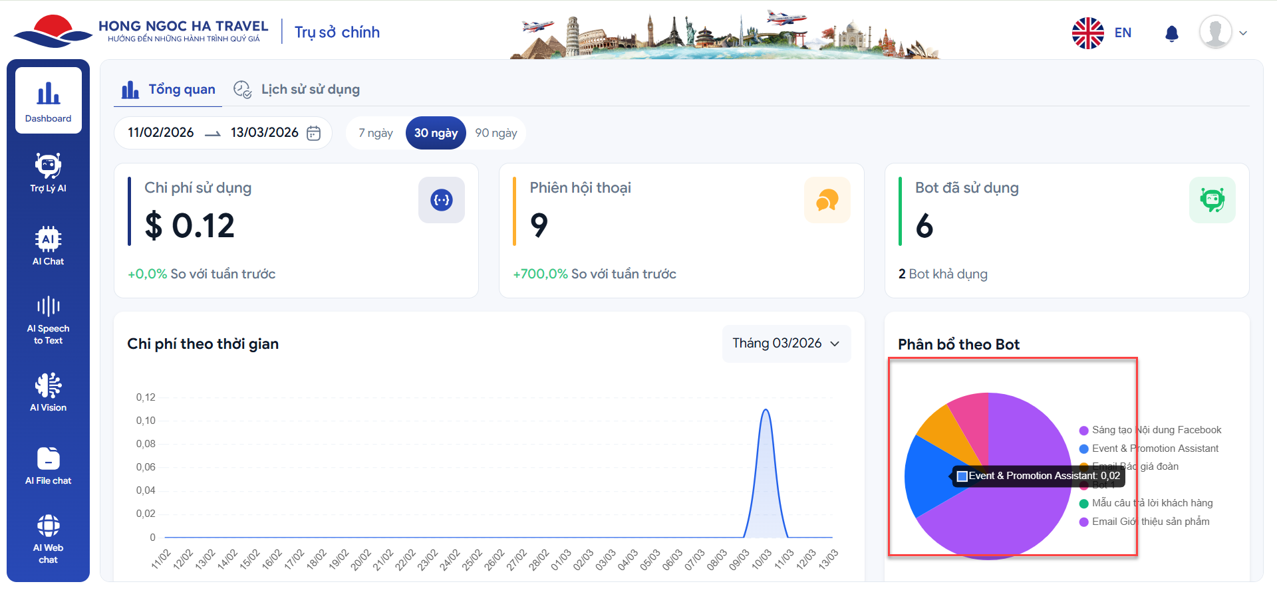Select the 90 ngày range option

pos(496,133)
